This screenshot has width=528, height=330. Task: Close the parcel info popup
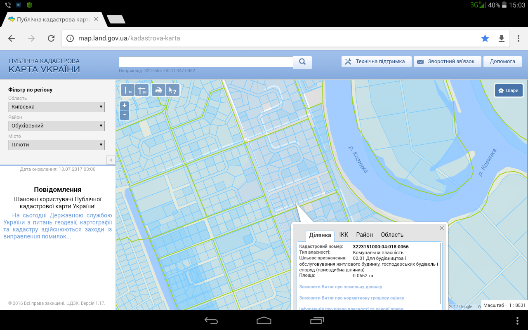(x=442, y=228)
